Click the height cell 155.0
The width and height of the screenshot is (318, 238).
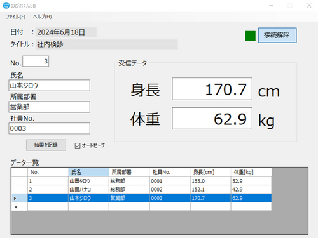(211, 181)
